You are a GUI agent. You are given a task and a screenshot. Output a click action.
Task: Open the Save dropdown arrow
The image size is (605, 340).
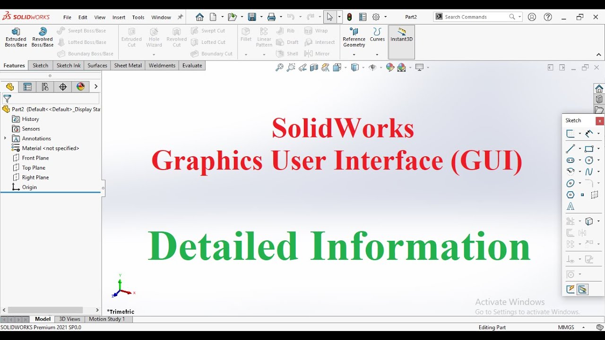(x=261, y=17)
